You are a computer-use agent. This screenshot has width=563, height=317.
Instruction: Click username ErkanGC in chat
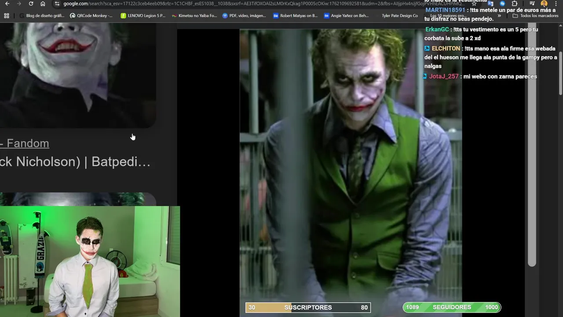point(437,29)
